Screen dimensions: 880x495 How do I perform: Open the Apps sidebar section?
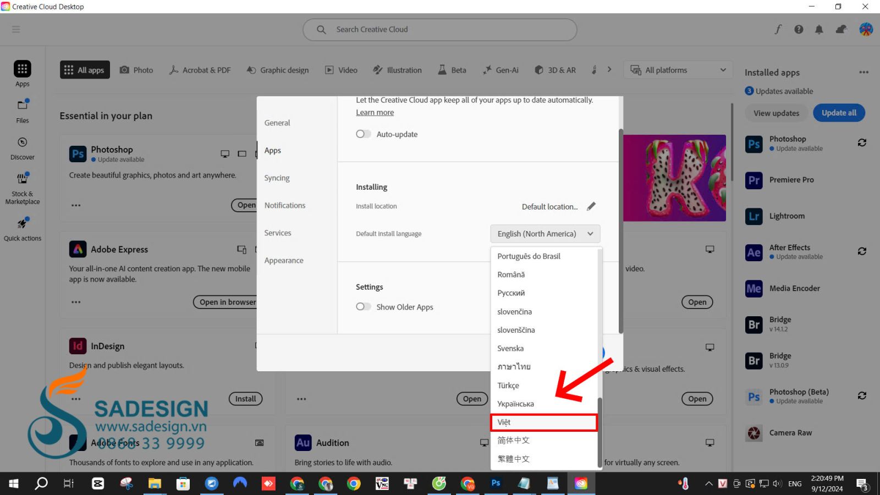point(23,74)
